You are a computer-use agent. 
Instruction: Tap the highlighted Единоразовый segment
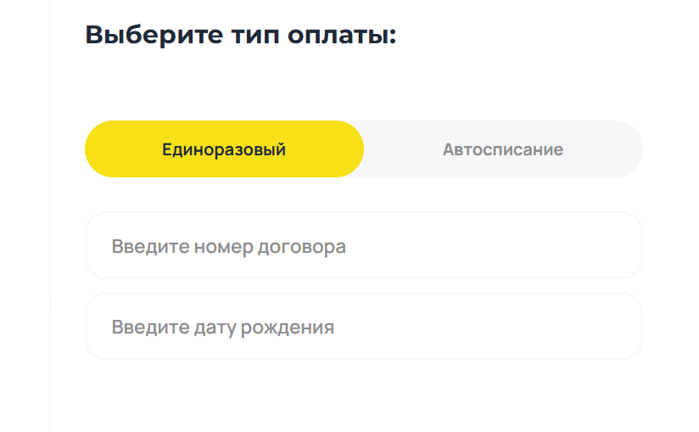224,149
